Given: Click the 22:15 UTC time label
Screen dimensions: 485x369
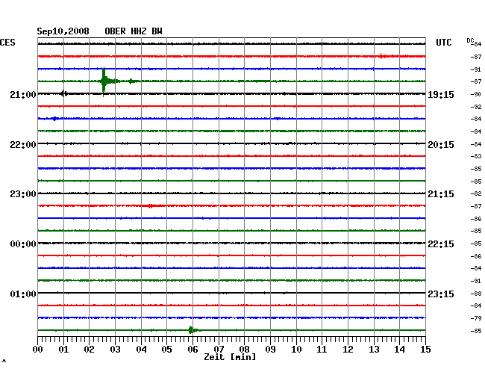Looking at the screenshot, I should click(441, 244).
